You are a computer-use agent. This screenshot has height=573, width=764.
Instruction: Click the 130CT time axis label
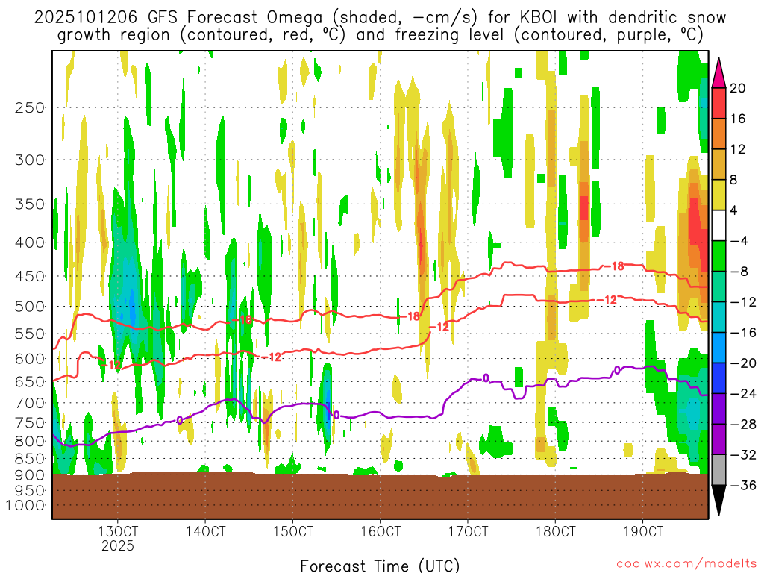[x=118, y=530]
